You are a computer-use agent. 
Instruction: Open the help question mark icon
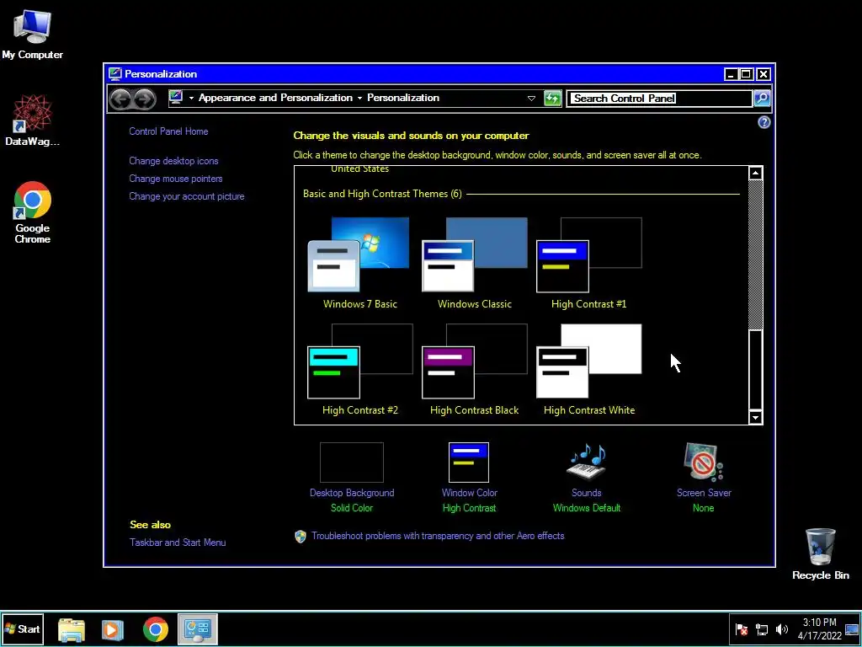click(x=764, y=122)
